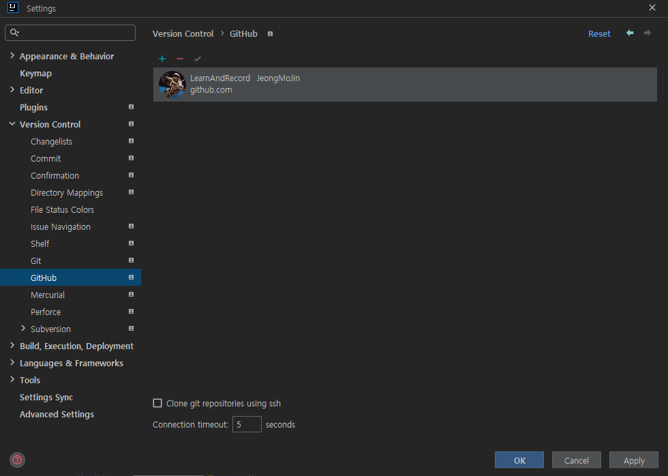Image resolution: width=668 pixels, height=476 pixels.
Task: Click the forward navigation arrow
Action: pos(647,33)
